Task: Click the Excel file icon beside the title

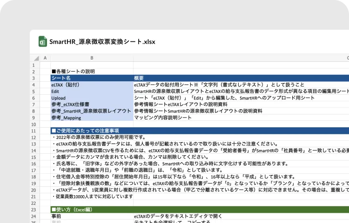Action: [x=43, y=41]
